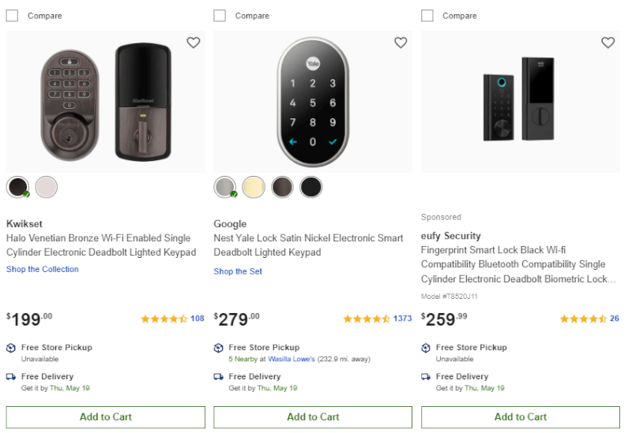Follow the Shop the Set link

click(x=238, y=271)
